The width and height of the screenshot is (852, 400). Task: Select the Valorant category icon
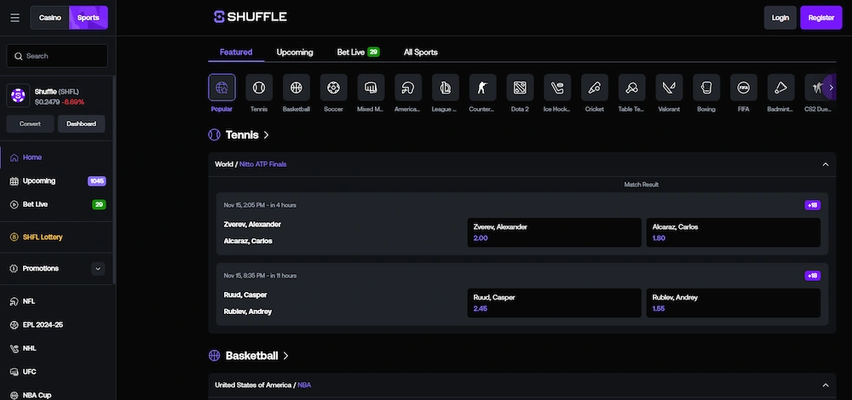pyautogui.click(x=669, y=88)
